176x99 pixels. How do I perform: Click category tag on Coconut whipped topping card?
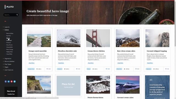click(x=148, y=69)
